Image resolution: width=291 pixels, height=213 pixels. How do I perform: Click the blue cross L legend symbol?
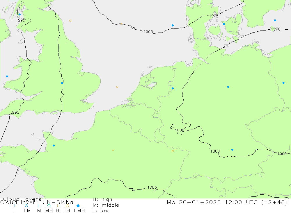(x=15, y=206)
